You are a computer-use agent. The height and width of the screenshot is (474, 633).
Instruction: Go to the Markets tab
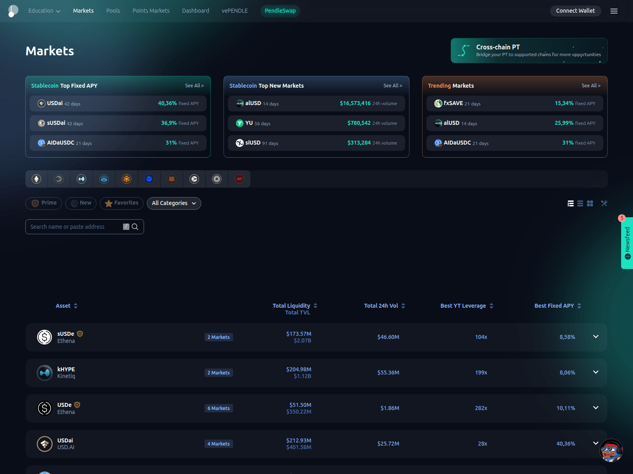point(83,11)
